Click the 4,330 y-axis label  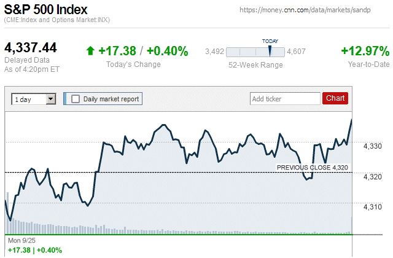[373, 146]
